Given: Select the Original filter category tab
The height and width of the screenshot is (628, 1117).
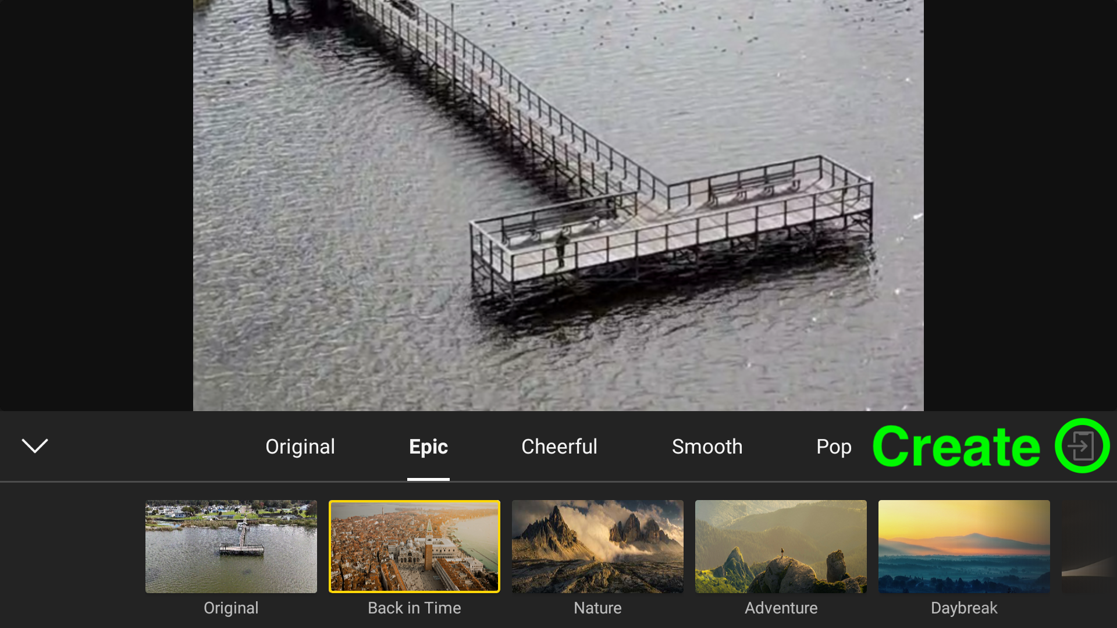Looking at the screenshot, I should pyautogui.click(x=300, y=447).
